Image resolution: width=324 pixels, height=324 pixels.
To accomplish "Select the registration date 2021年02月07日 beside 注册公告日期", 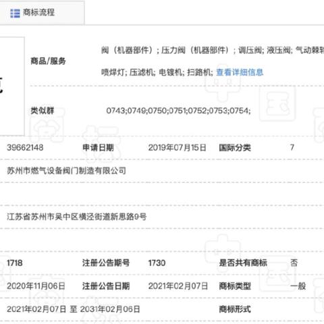I will 178,286.
